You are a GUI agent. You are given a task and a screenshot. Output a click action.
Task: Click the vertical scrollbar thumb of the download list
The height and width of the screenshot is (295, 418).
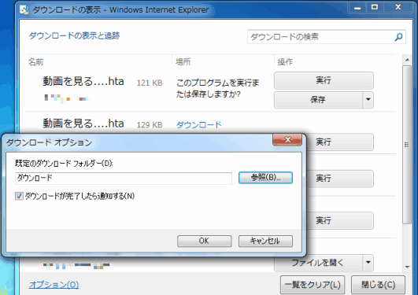click(407, 145)
